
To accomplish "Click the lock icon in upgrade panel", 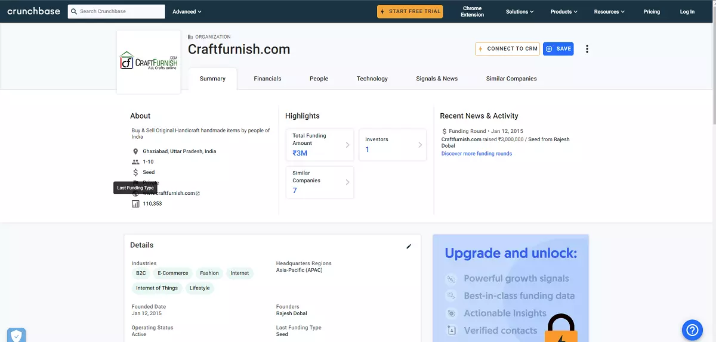I will [x=561, y=328].
